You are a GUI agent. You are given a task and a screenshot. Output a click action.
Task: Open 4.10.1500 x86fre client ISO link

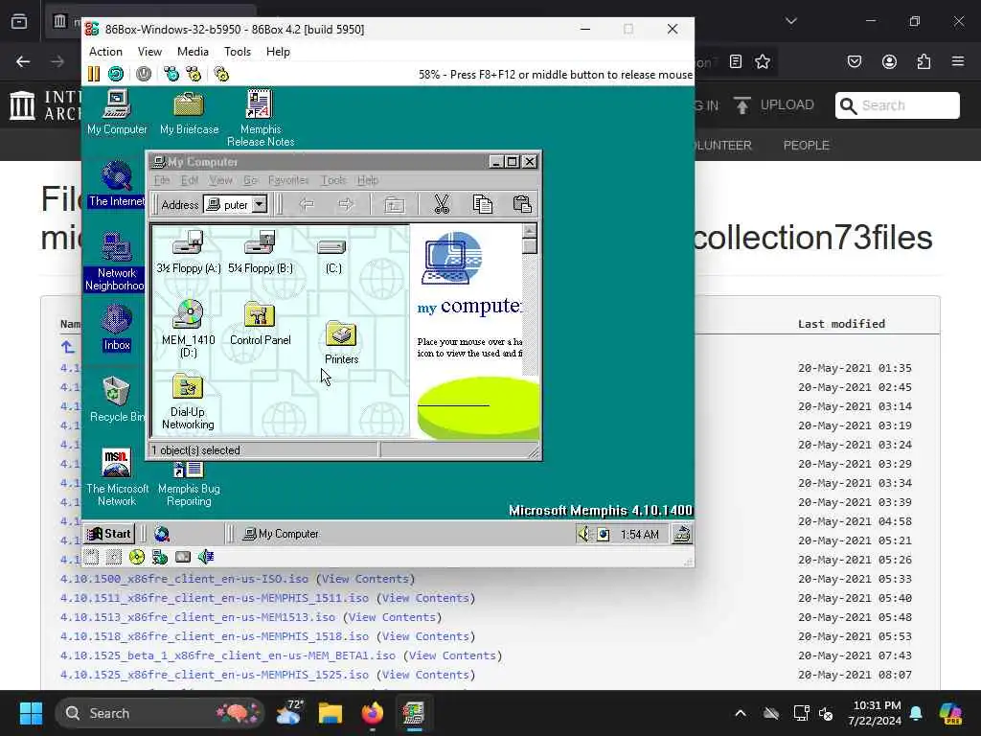pyautogui.click(x=184, y=579)
